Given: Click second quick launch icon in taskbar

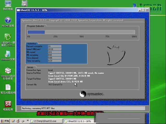Looking at the screenshot, I should [18, 121].
